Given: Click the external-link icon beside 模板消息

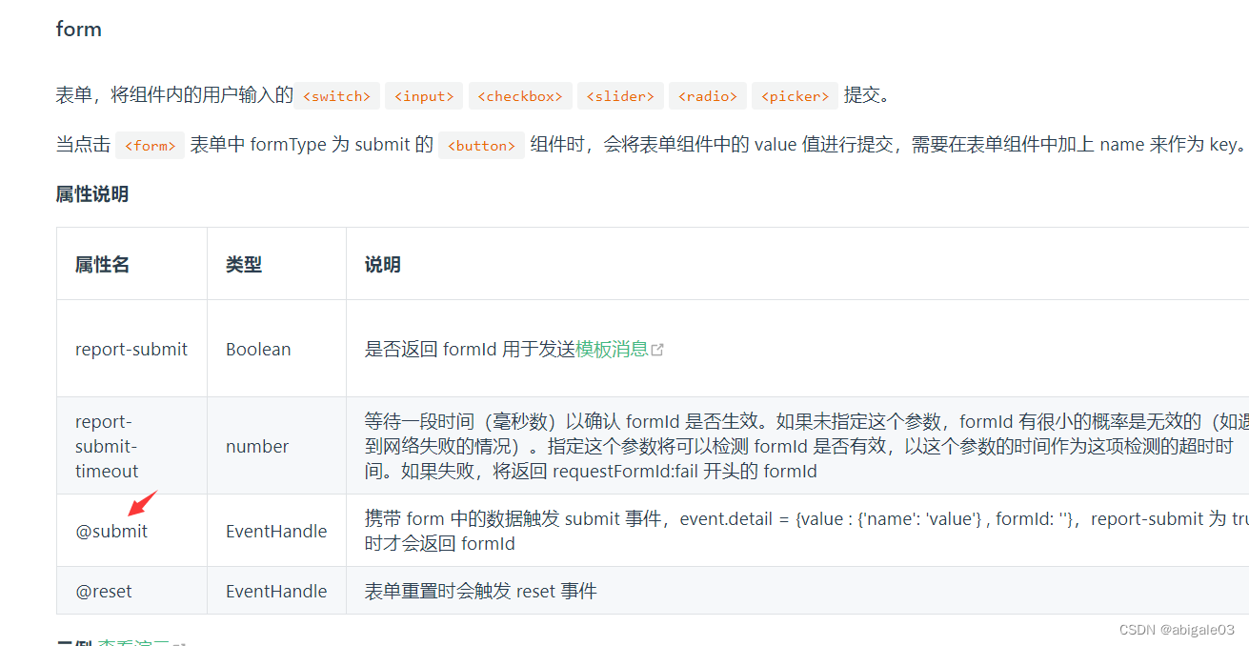Looking at the screenshot, I should coord(657,349).
